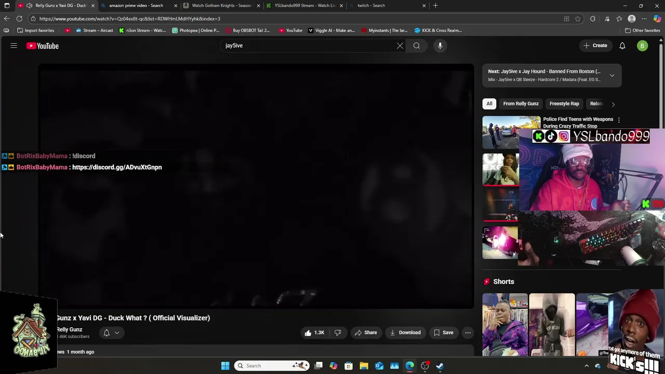Open Police Find Teens with Weapons title

[x=578, y=123]
